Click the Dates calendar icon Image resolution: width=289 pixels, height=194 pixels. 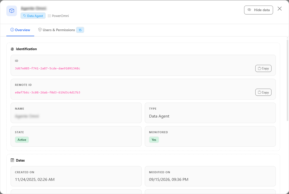pyautogui.click(x=12, y=160)
